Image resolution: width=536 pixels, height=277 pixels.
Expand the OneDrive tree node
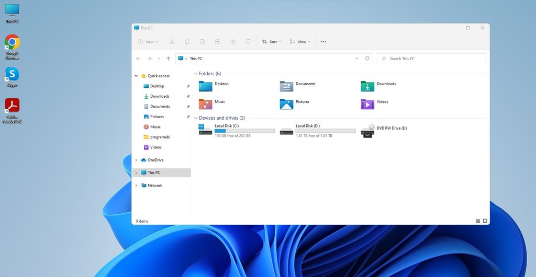coord(136,160)
